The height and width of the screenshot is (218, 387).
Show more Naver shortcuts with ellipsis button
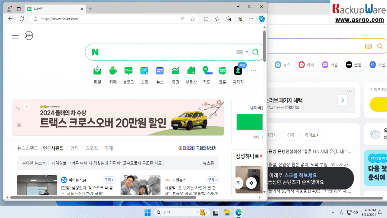pos(254,71)
